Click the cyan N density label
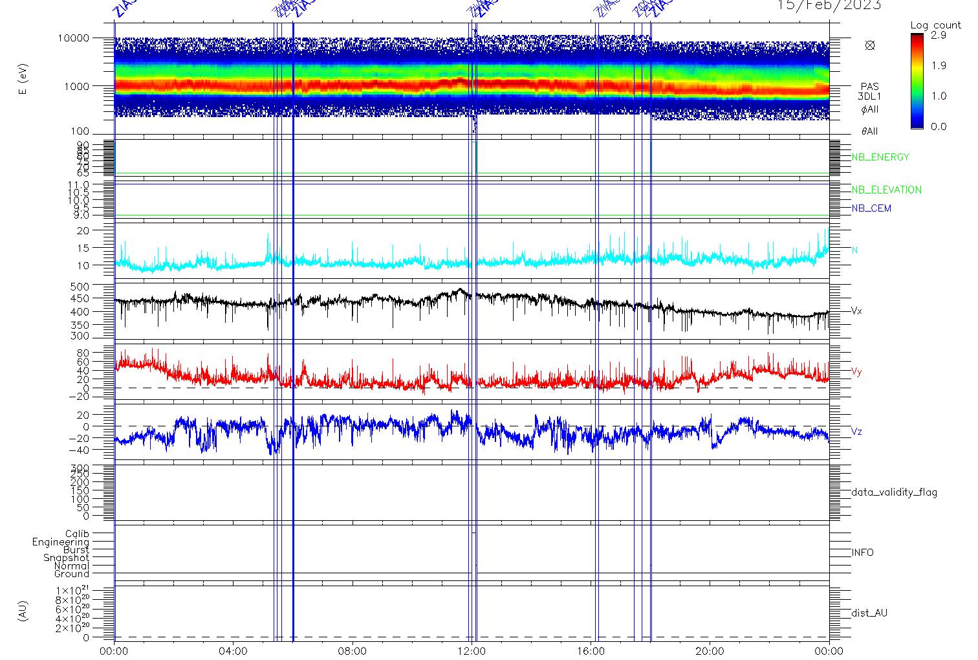 point(854,250)
